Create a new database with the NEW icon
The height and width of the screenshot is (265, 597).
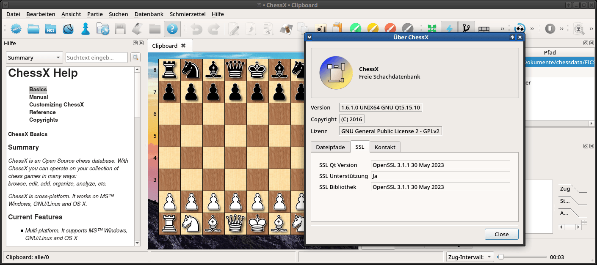click(16, 29)
